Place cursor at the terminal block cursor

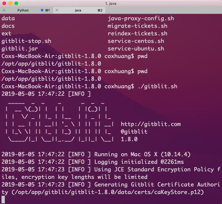pos(3,200)
